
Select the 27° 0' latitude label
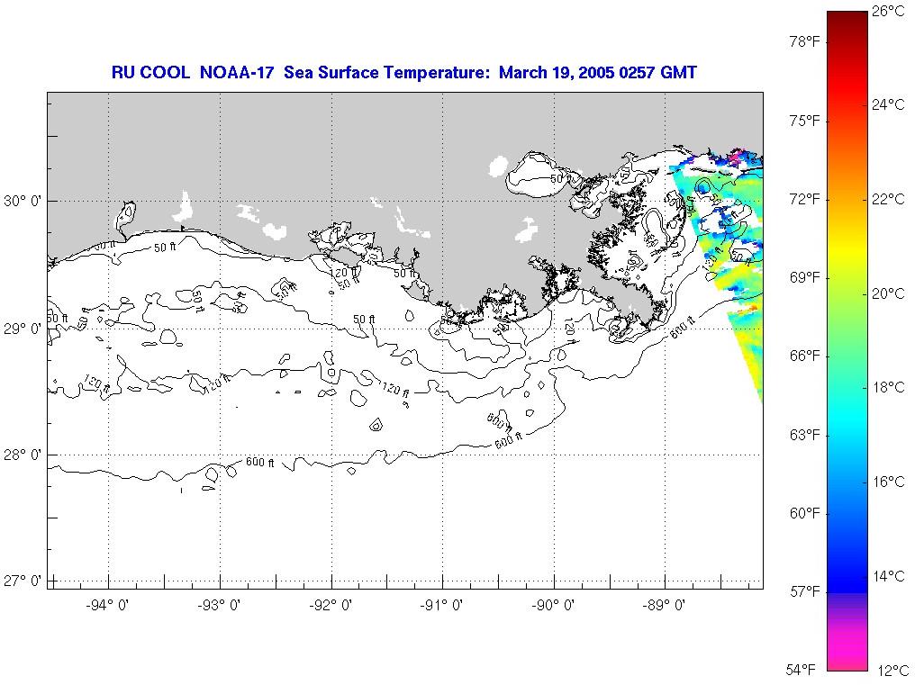click(x=23, y=581)
